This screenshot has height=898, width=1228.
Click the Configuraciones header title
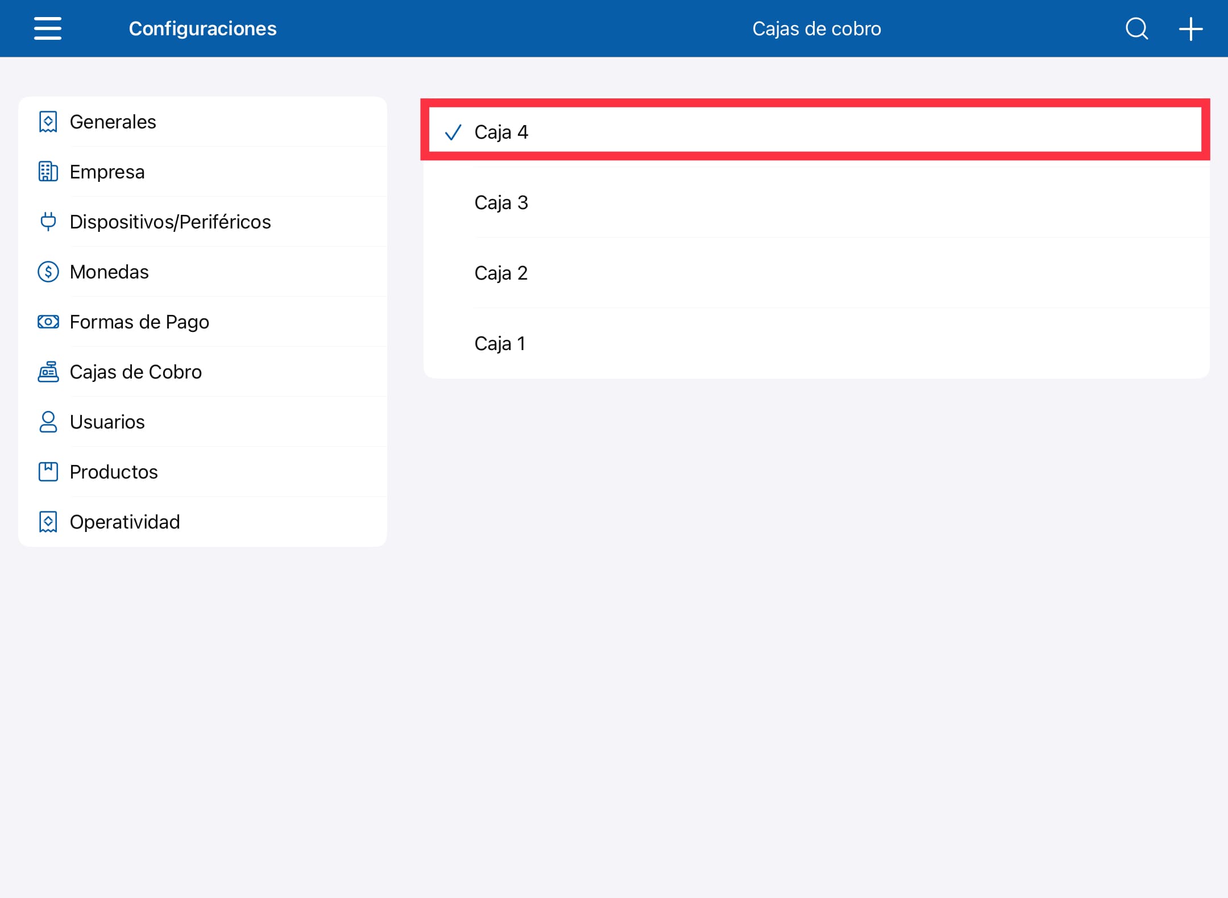click(x=202, y=28)
